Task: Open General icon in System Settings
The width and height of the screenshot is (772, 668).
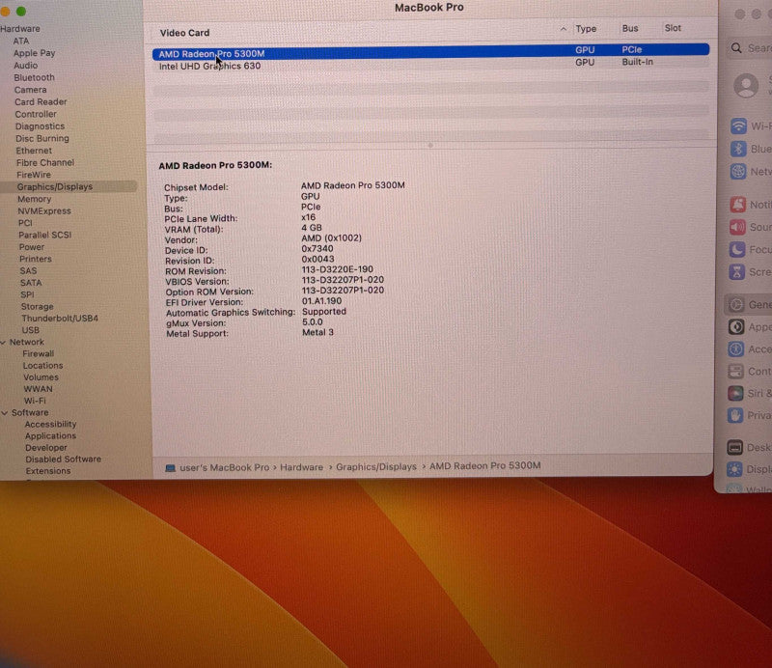Action: pos(736,305)
